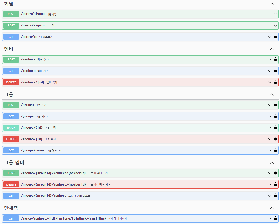The width and height of the screenshot is (280, 224).
Task: Click GET badge for /users/me
Action: pyautogui.click(x=11, y=37)
